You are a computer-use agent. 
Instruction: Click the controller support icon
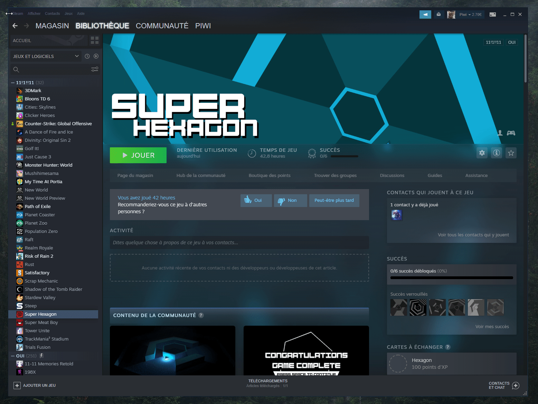pyautogui.click(x=511, y=133)
